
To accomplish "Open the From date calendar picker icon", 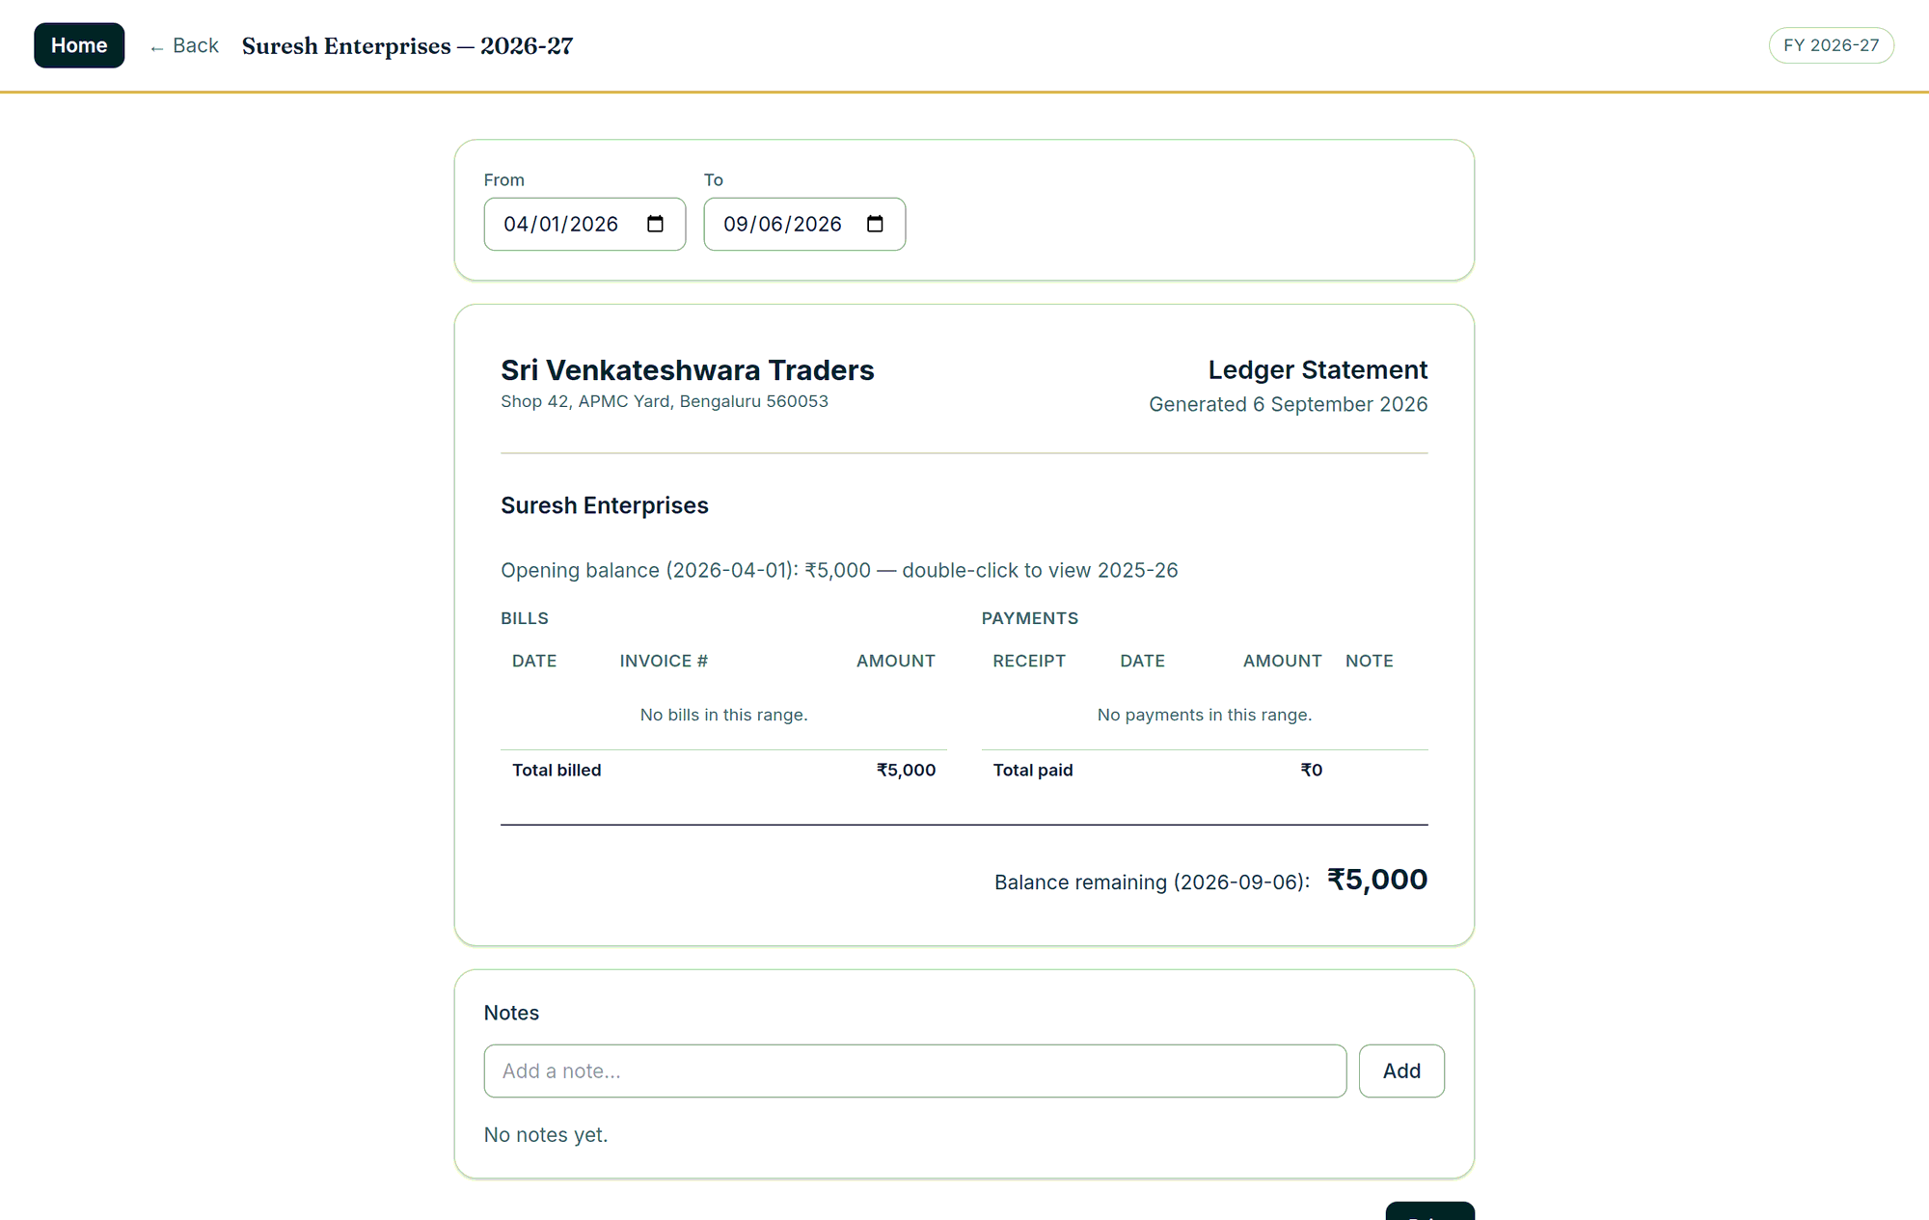I will 655,224.
